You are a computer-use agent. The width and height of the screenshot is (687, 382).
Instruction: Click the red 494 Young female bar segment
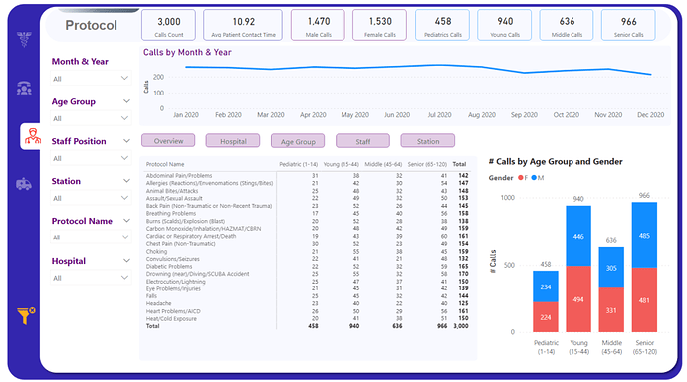578,298
